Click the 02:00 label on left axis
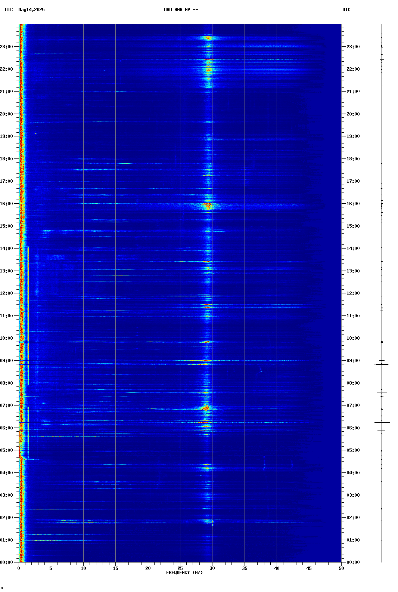398x592 pixels. click(6, 518)
